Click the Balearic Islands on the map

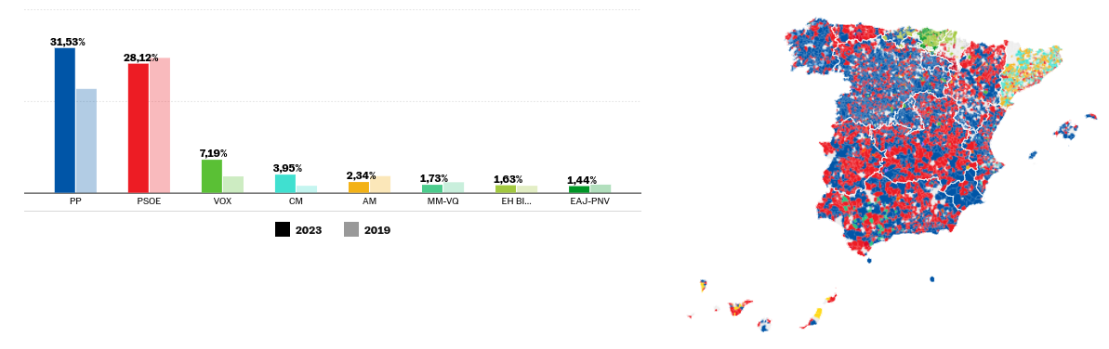tap(1064, 133)
